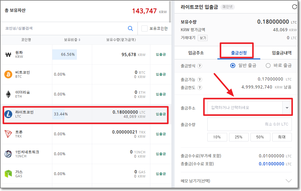Image resolution: width=301 pixels, height=191 pixels.
Task: Click the 0.00000021 TRX balance value
Action: pos(125,132)
